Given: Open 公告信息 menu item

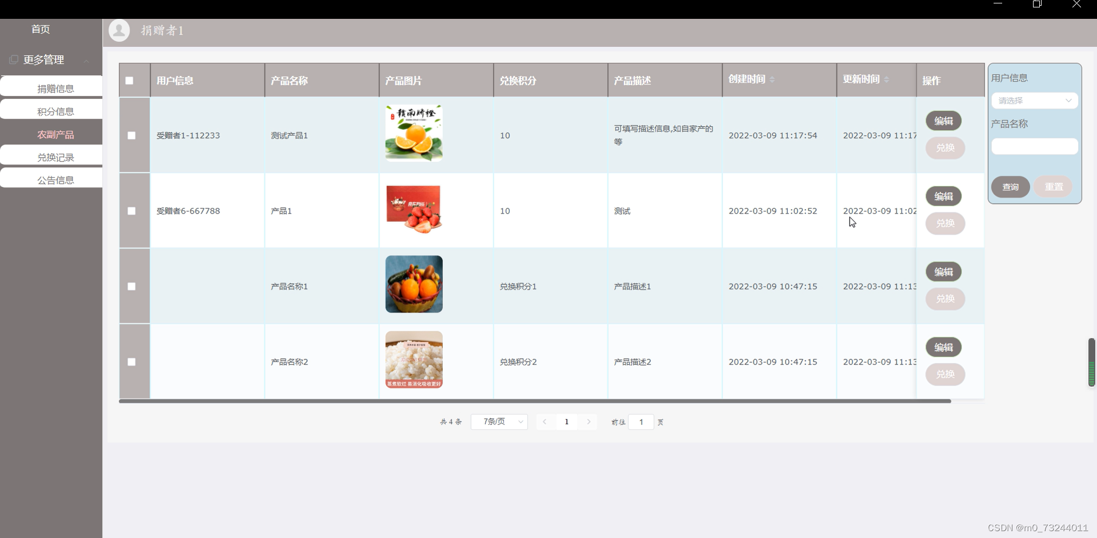Looking at the screenshot, I should pos(51,178).
